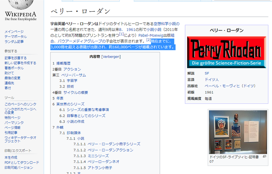Jump to section 7.1.1.3 ミニシリーズ
The image size is (272, 174).
click(91, 156)
